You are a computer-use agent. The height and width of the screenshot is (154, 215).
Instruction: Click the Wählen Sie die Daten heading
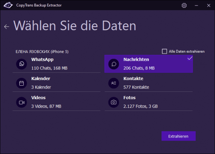pyautogui.click(x=75, y=26)
